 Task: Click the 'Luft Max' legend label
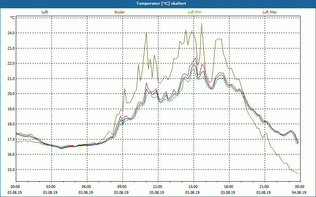pyautogui.click(x=270, y=12)
